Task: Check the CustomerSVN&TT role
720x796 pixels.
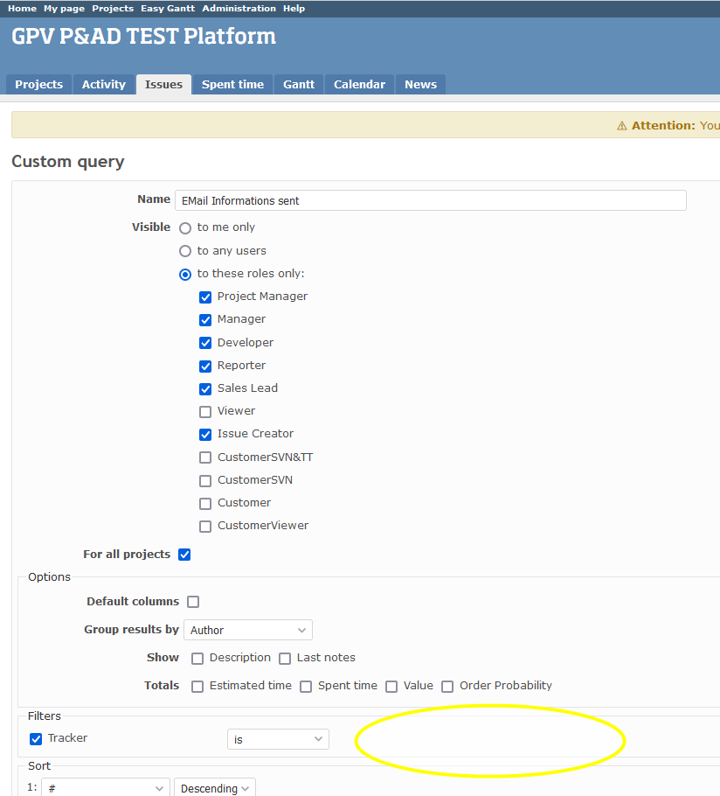Action: [x=205, y=457]
